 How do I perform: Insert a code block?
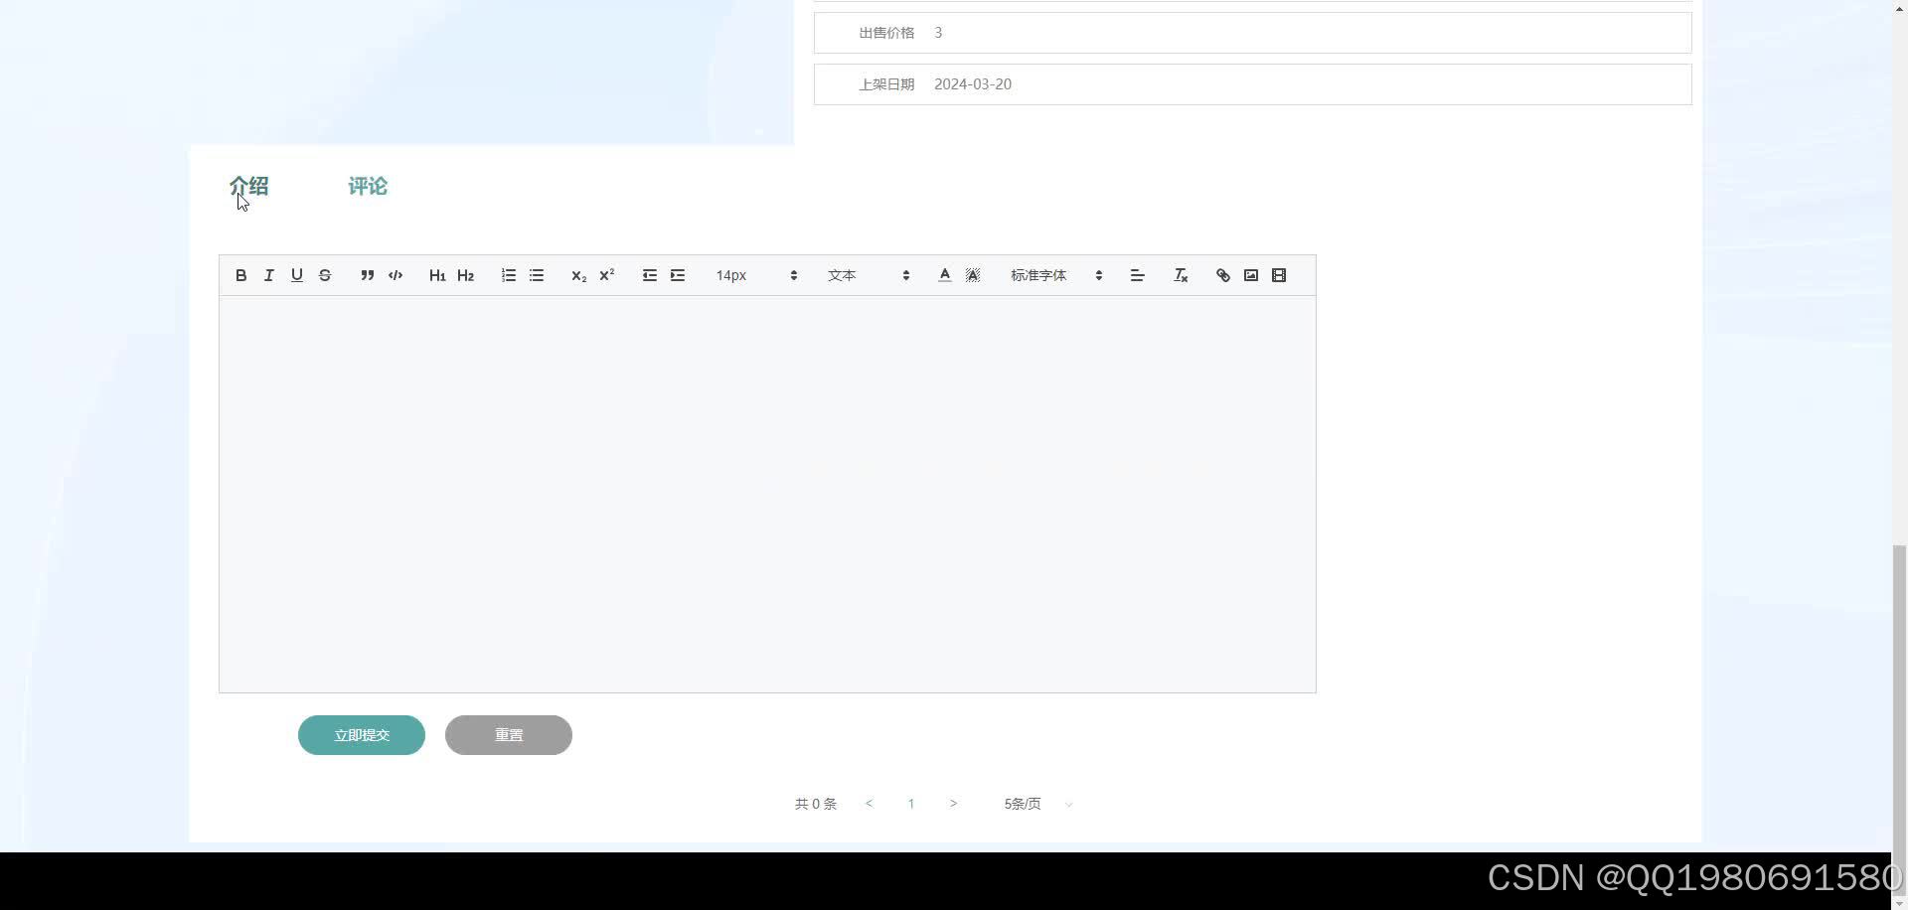(395, 275)
